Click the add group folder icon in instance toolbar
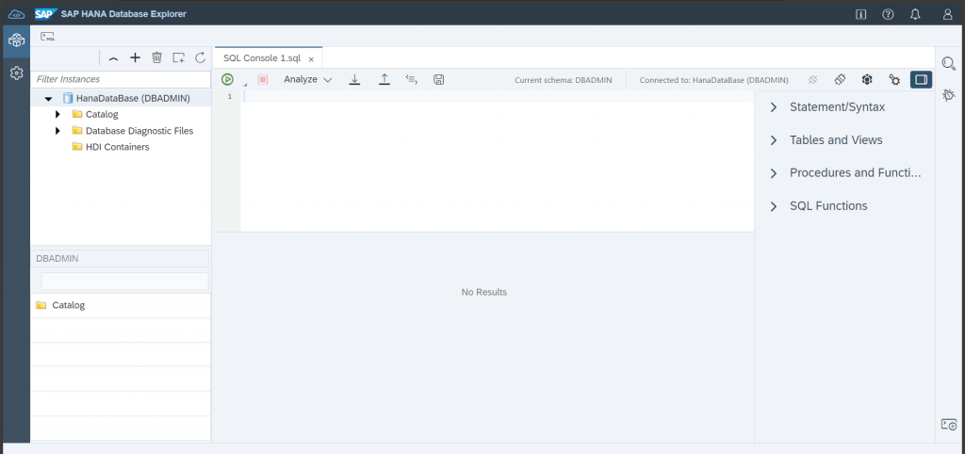The image size is (965, 454). (178, 57)
